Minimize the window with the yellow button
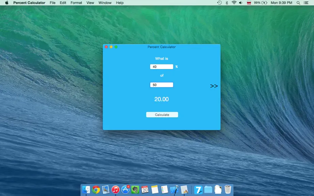Image resolution: width=314 pixels, height=196 pixels. coord(111,47)
